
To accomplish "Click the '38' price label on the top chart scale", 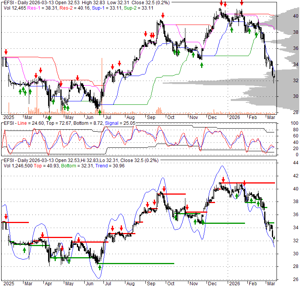I will click(296, 32).
